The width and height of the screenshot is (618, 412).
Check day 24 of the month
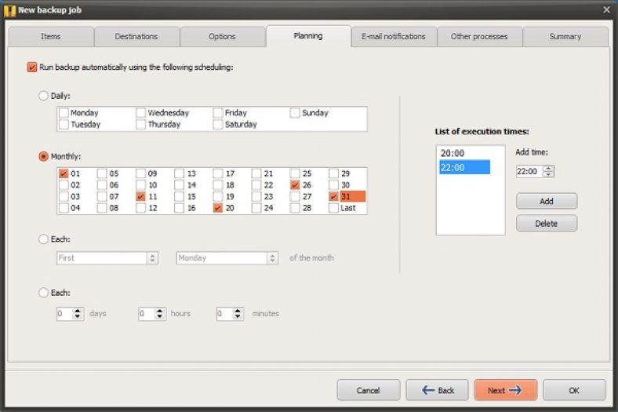pos(256,208)
